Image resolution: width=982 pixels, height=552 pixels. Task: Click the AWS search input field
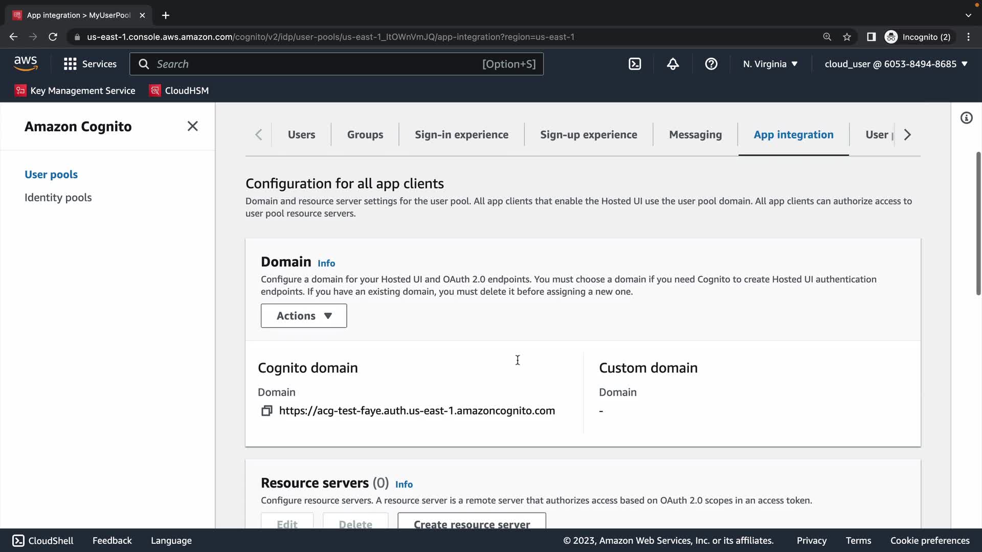click(317, 64)
